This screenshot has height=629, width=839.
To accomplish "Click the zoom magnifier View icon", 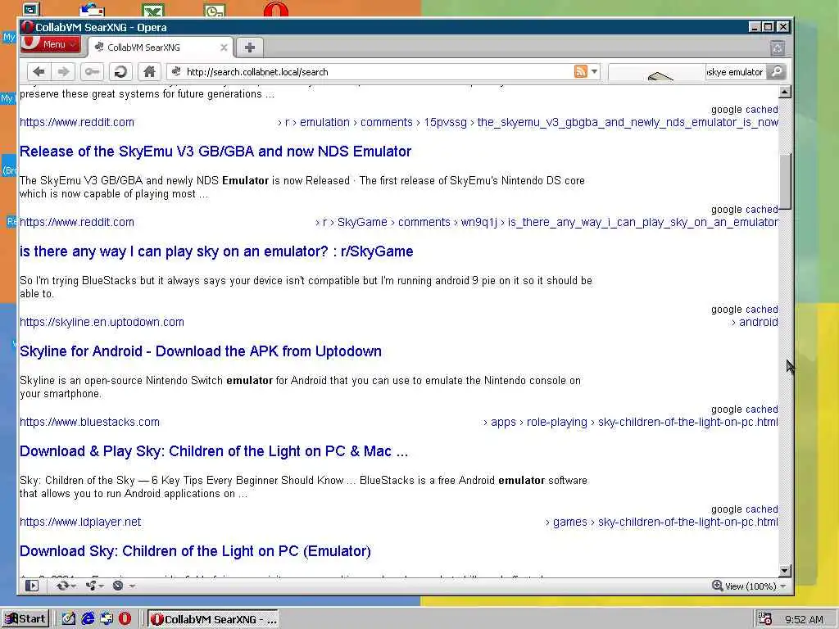I will [717, 586].
